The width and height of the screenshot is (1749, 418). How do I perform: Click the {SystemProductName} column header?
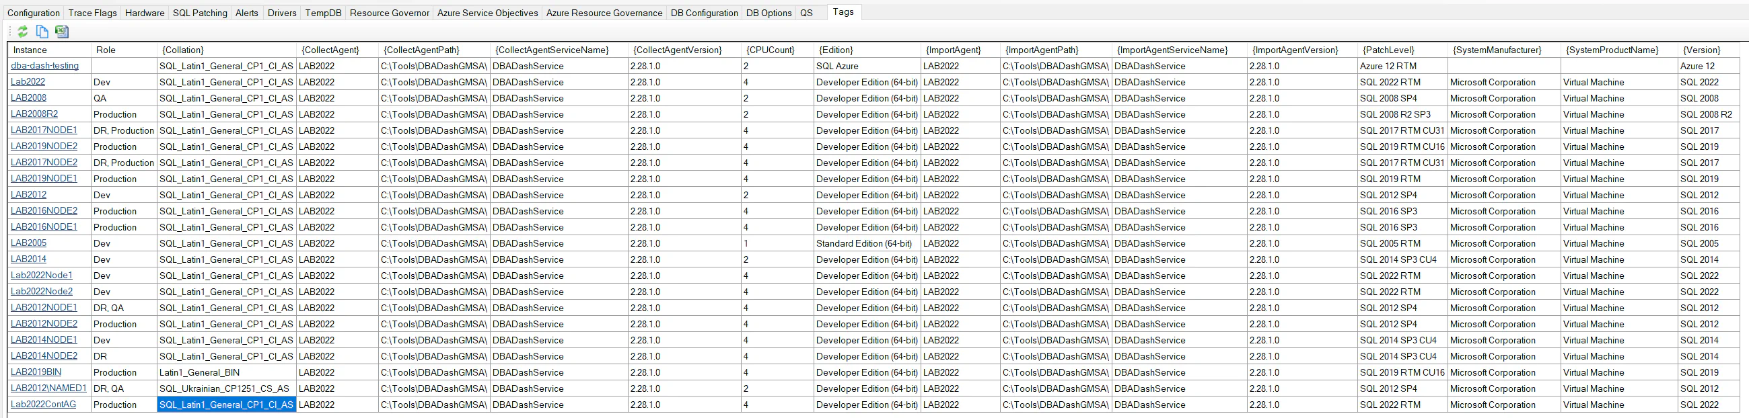pyautogui.click(x=1618, y=50)
